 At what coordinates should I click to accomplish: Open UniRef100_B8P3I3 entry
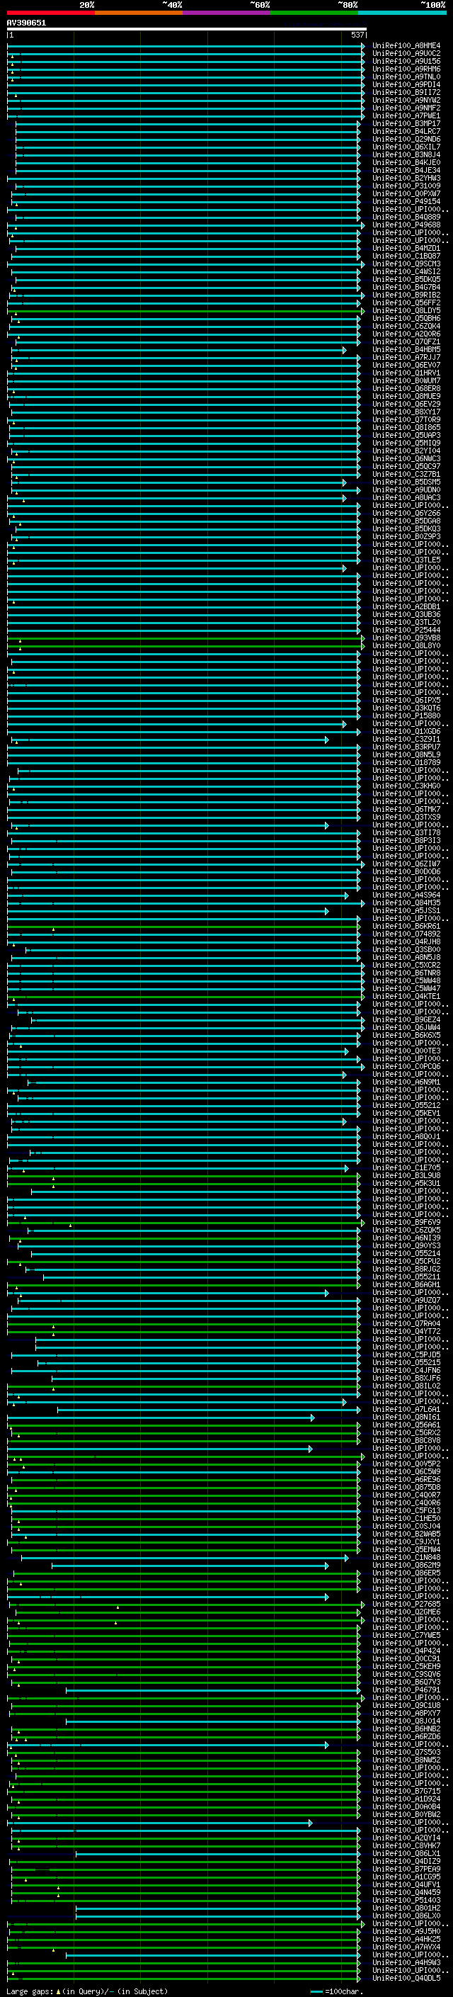pyautogui.click(x=406, y=840)
